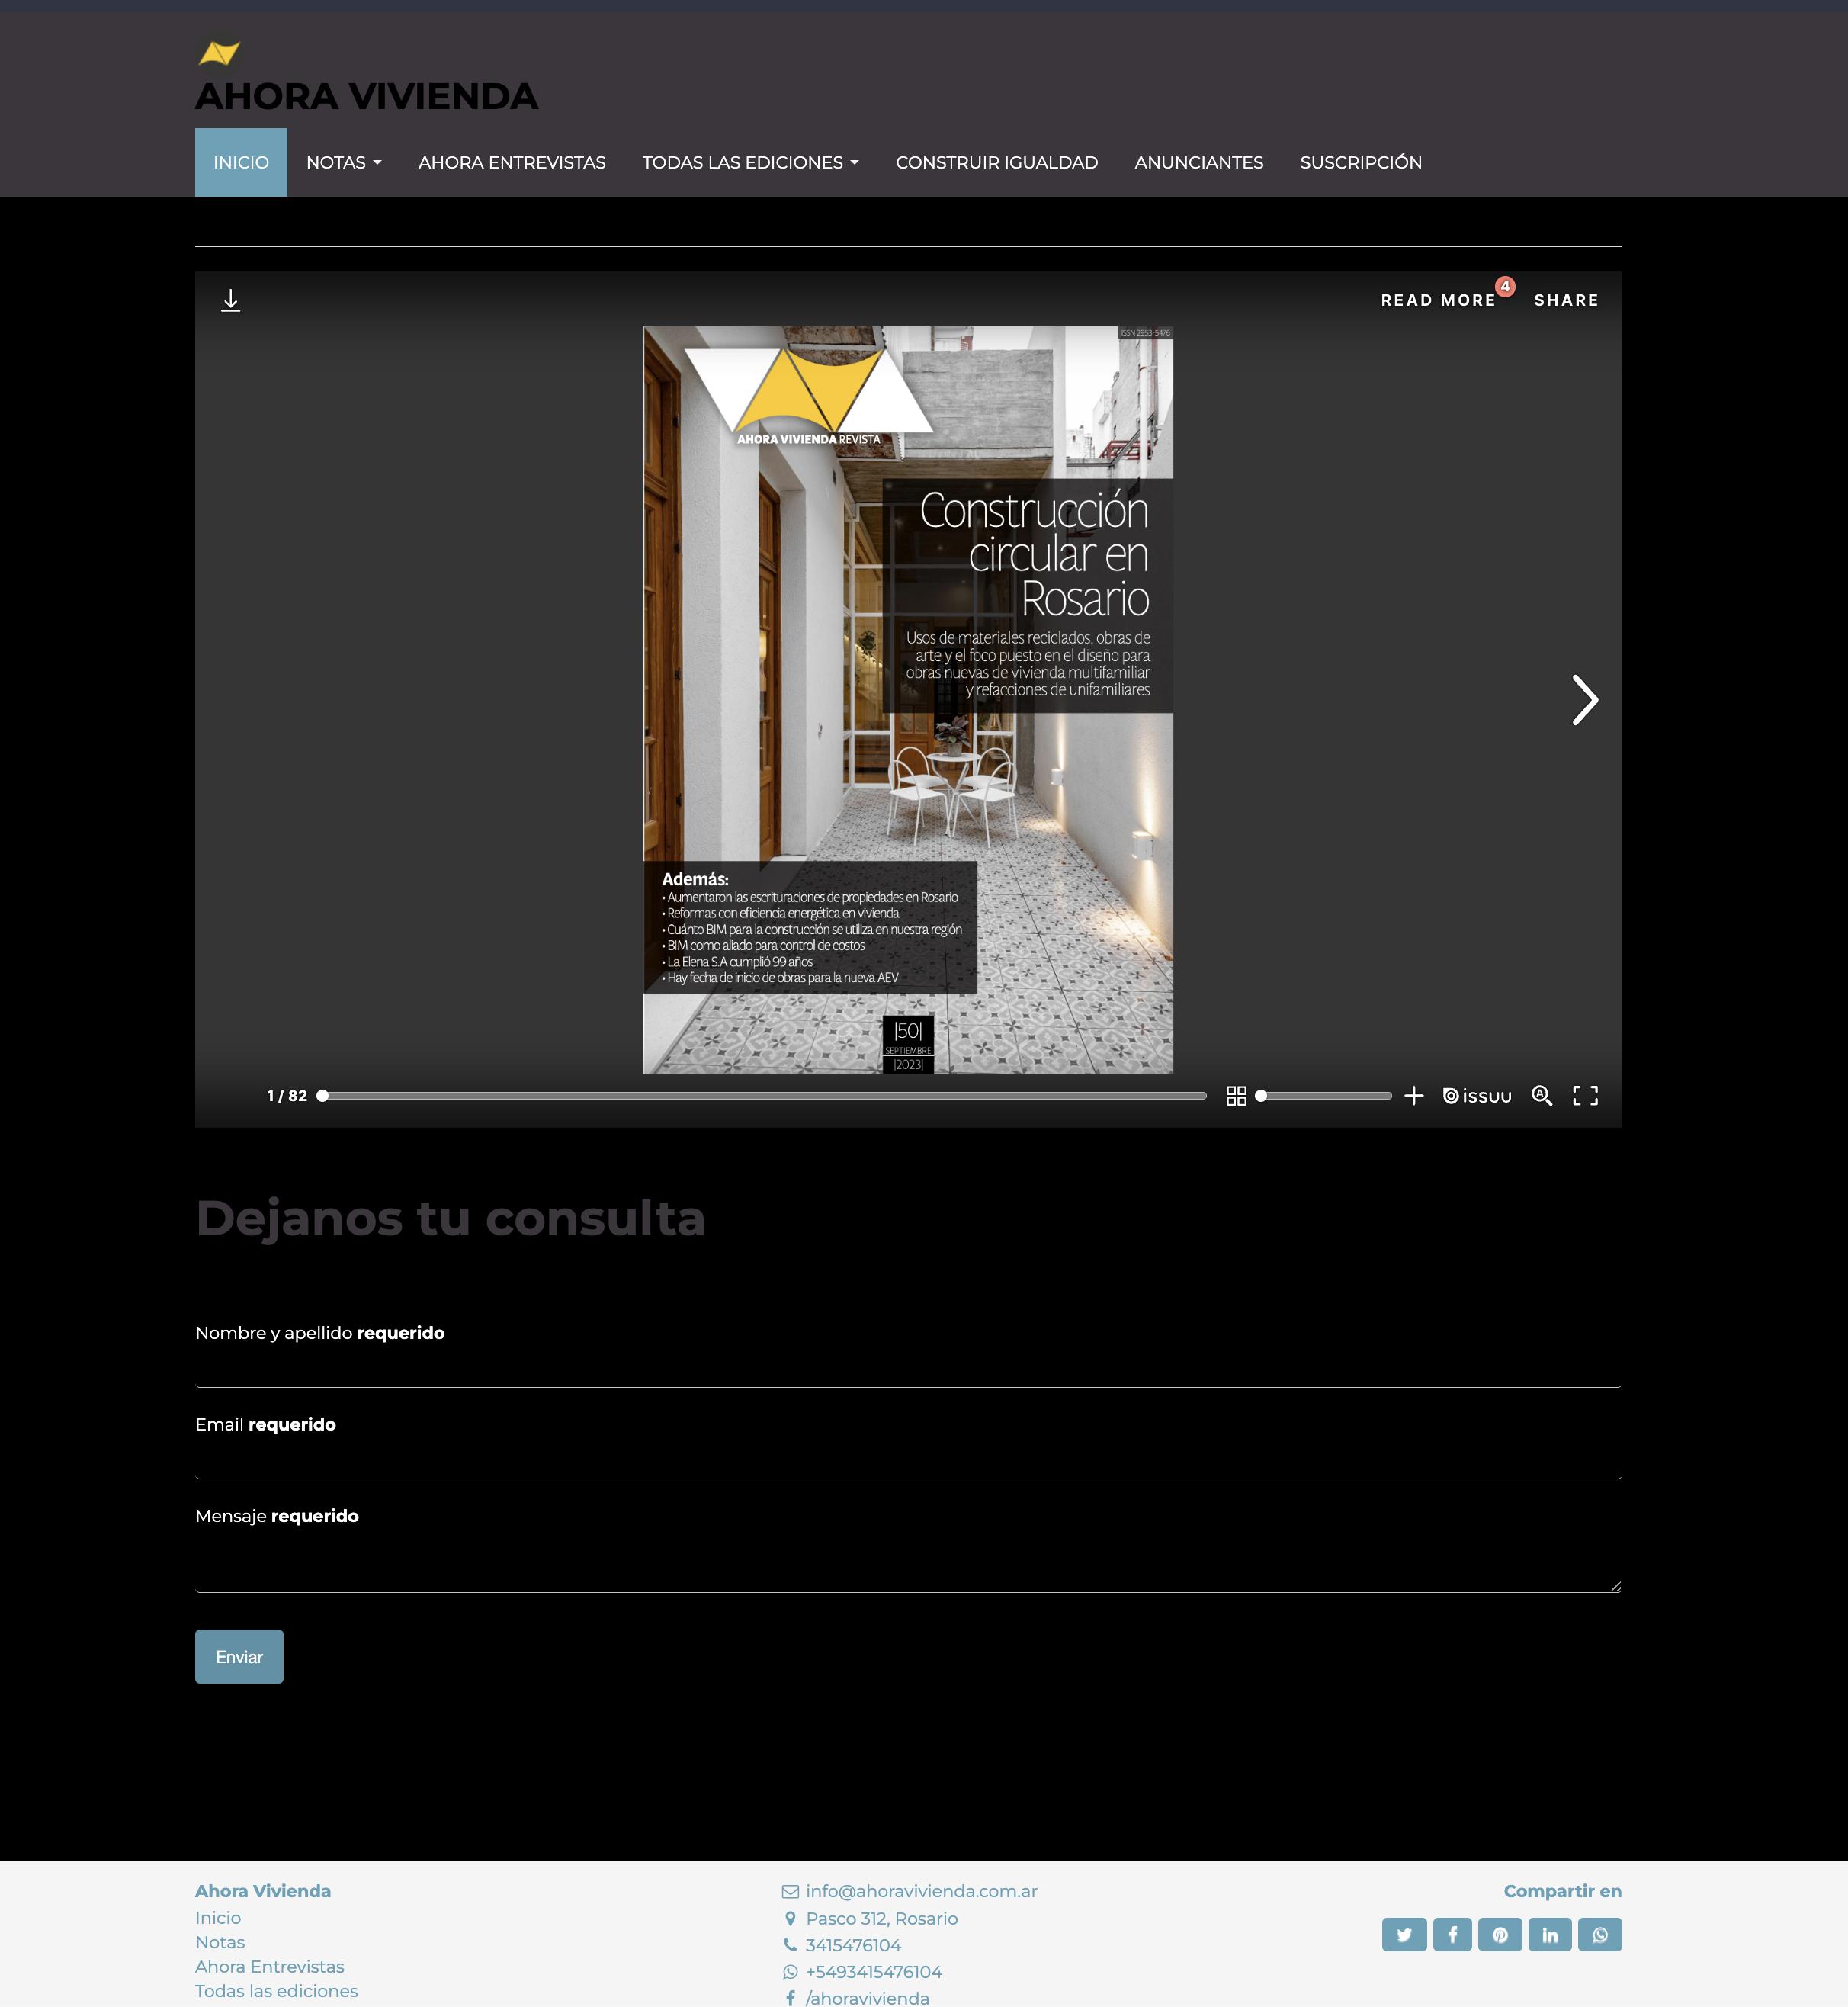Viewport: 1848px width, 2007px height.
Task: Open the page grid thumbnails view
Action: tap(1236, 1096)
